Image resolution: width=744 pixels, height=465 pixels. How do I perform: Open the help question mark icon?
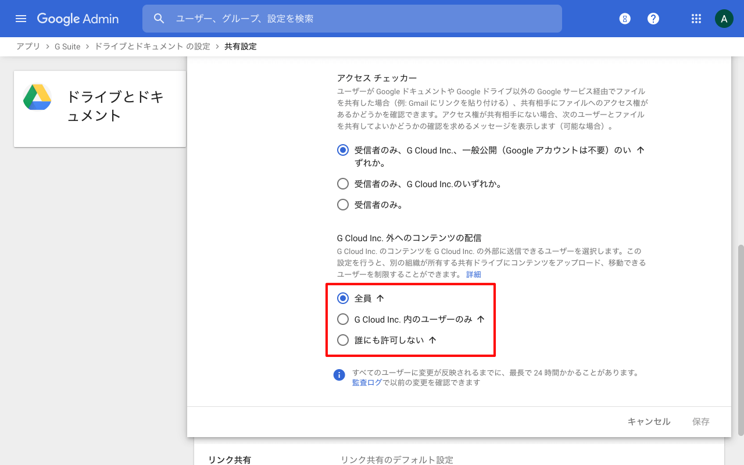(x=653, y=19)
